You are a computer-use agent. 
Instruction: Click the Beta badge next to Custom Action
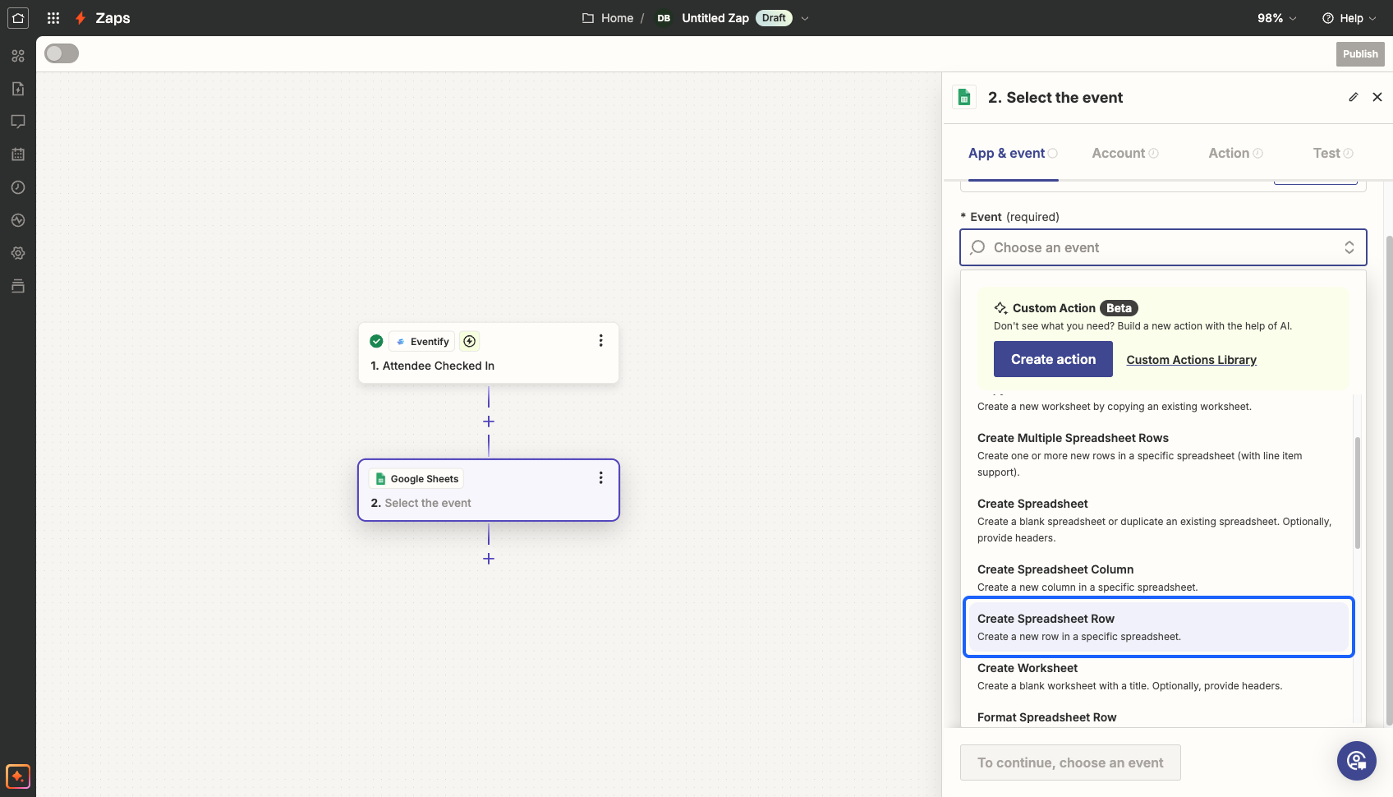click(1119, 308)
